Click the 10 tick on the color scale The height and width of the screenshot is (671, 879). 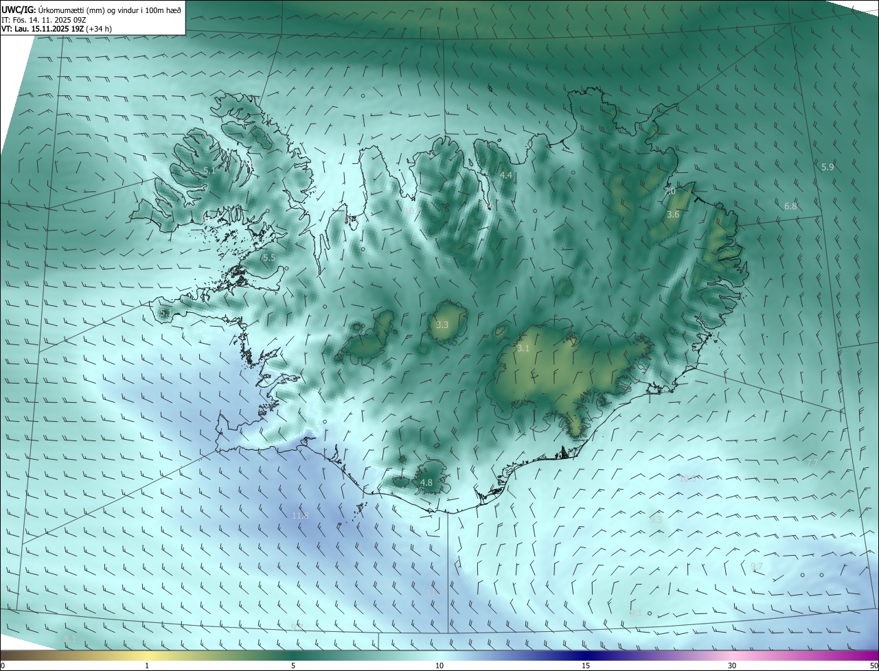pos(439,666)
